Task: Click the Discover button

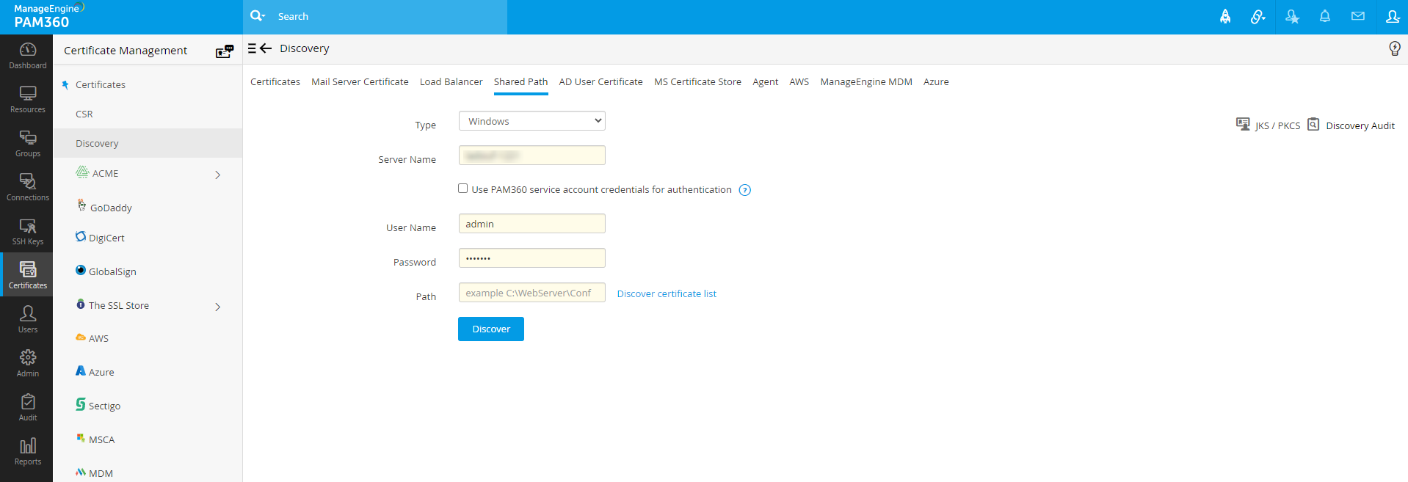Action: [491, 329]
